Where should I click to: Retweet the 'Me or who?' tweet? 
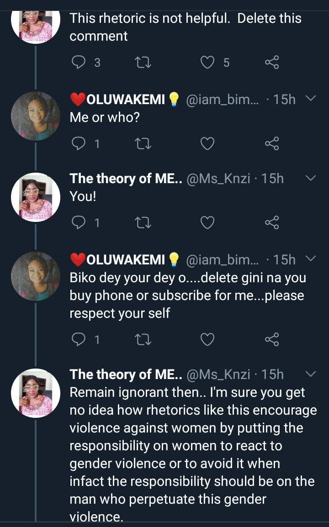tap(144, 144)
